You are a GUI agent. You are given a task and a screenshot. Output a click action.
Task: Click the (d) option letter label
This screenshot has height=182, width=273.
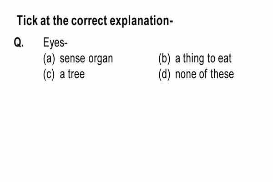click(x=164, y=75)
